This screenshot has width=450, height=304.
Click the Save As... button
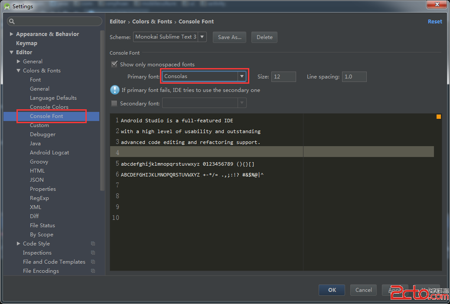(229, 37)
